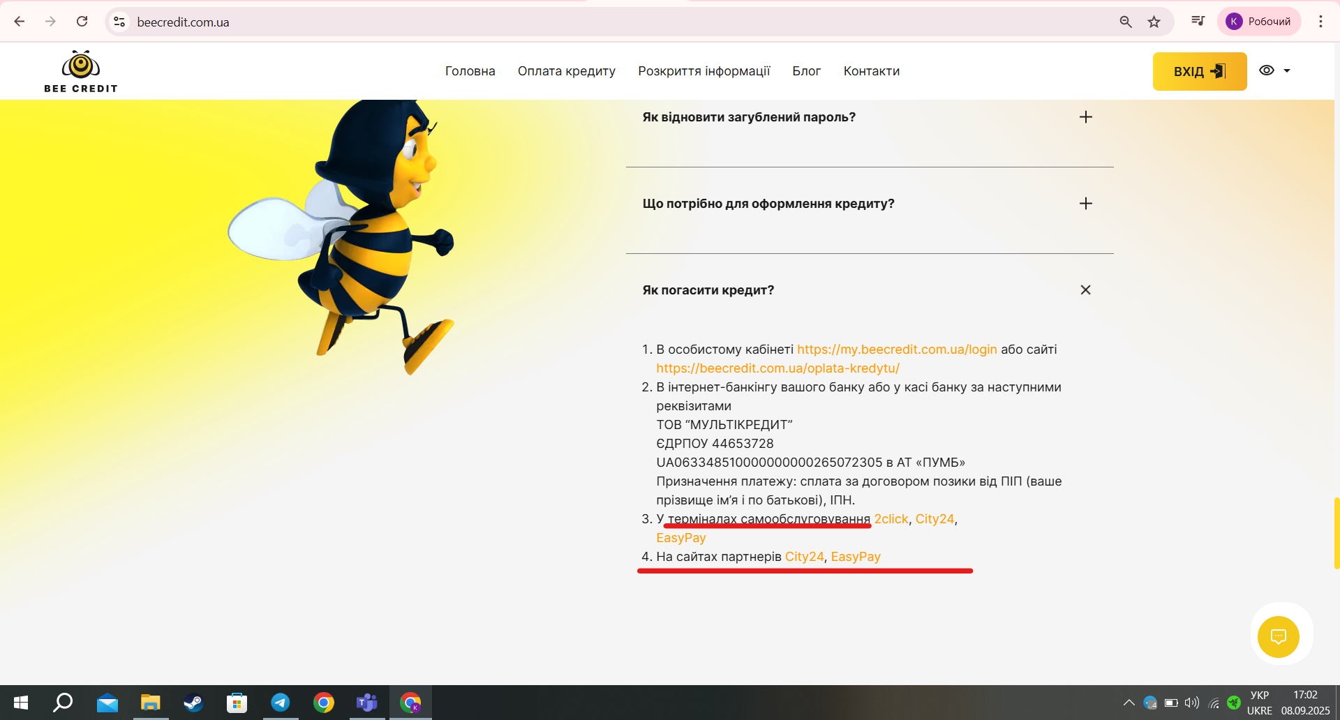Open the yellow chat widget button
Viewport: 1340px width, 720px height.
click(x=1279, y=636)
